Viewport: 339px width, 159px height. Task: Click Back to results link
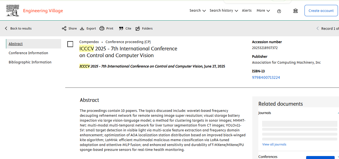click(21, 28)
